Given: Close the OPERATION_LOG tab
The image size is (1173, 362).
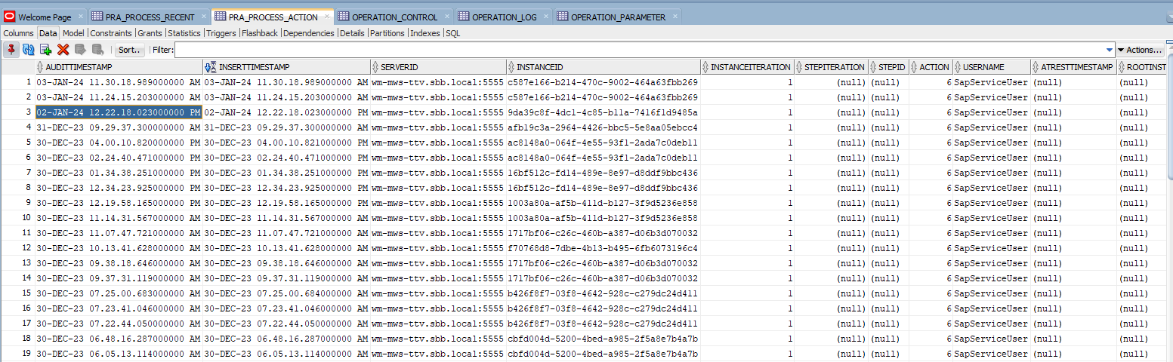Looking at the screenshot, I should pyautogui.click(x=547, y=17).
